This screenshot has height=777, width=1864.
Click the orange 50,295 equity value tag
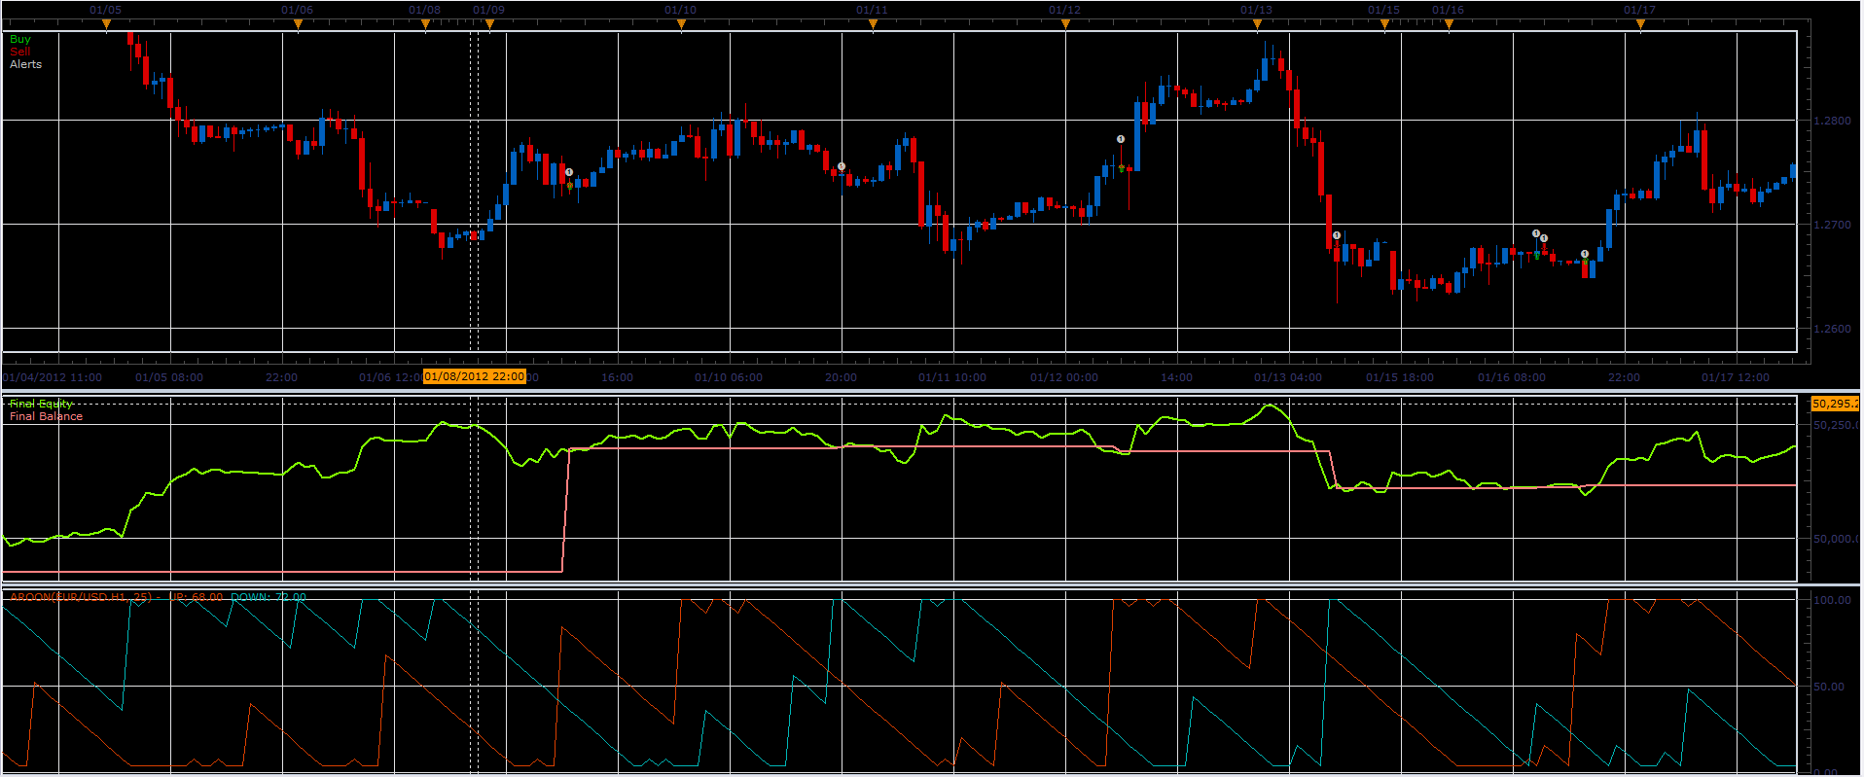[x=1835, y=404]
